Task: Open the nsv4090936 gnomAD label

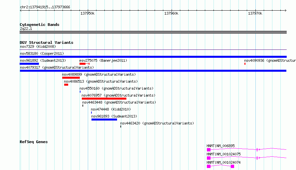Action: point(270,60)
